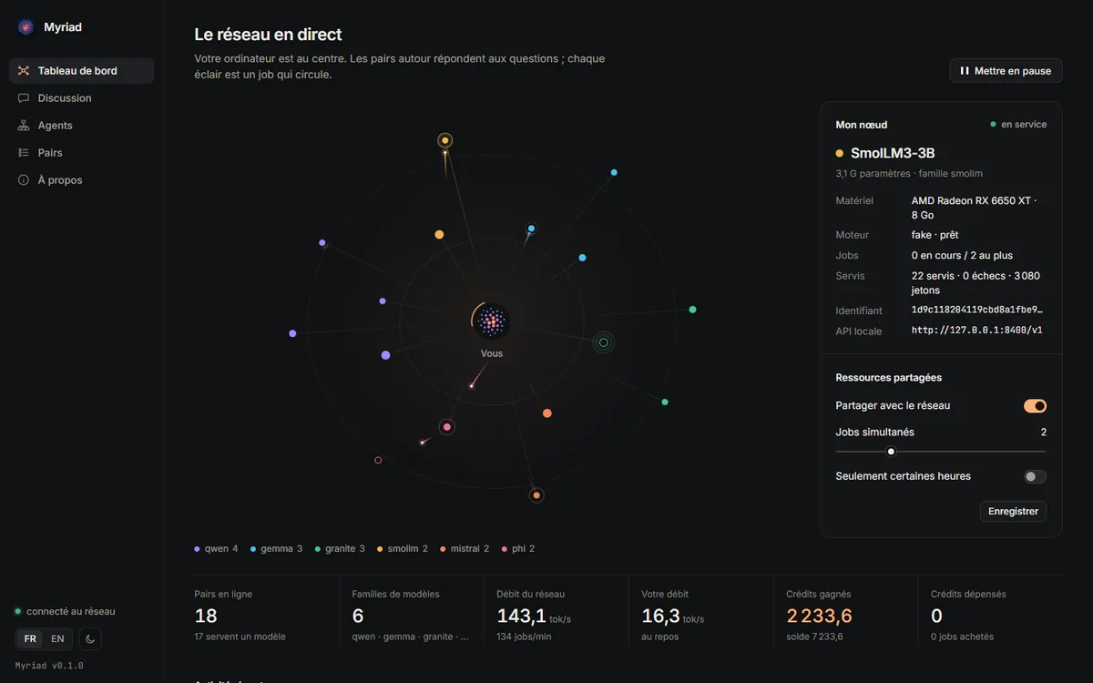The width and height of the screenshot is (1093, 683).
Task: Click the smollm 2 legend entry
Action: pyautogui.click(x=402, y=549)
